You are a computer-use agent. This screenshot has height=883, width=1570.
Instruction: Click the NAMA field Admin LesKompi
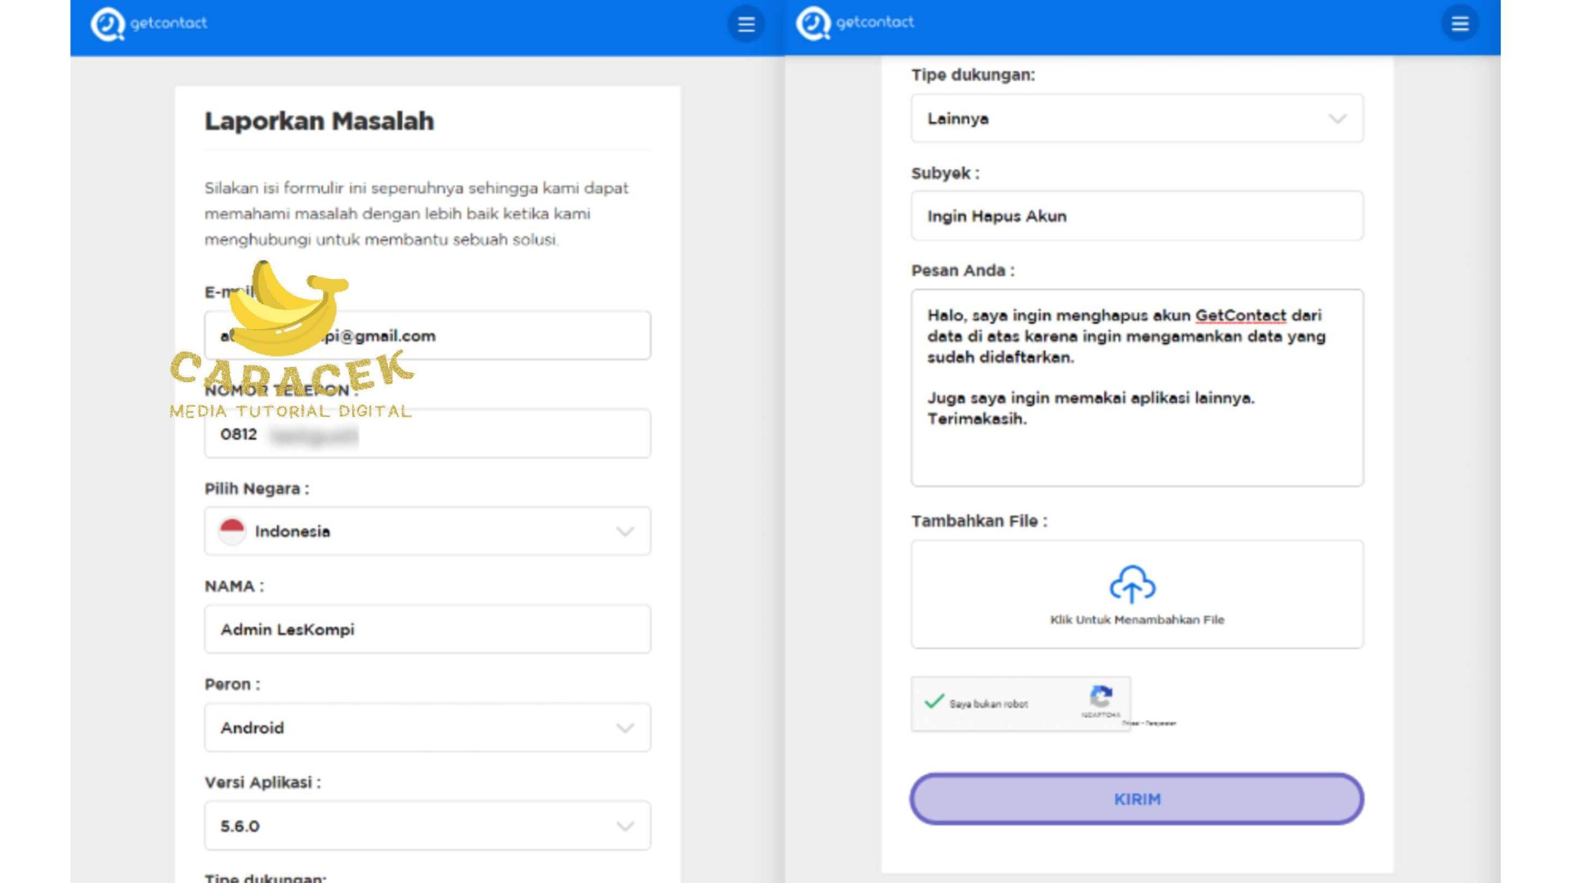coord(427,630)
